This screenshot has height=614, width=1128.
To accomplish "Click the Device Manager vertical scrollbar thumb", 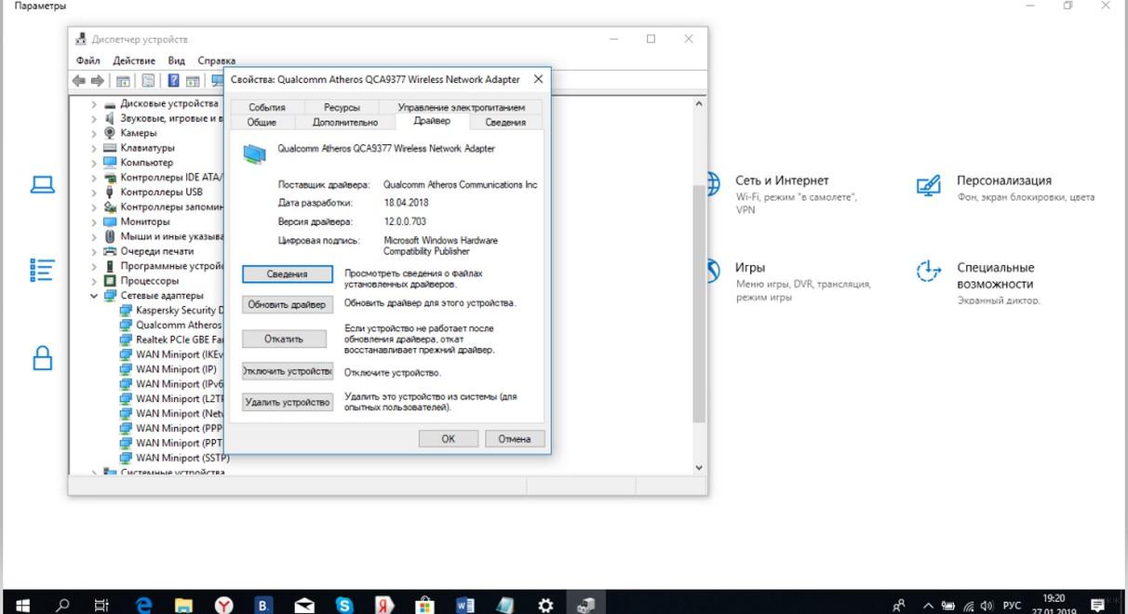I will [699, 302].
